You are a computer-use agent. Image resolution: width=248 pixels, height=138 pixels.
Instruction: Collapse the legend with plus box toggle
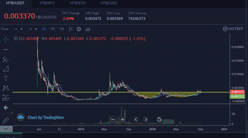coord(16,38)
